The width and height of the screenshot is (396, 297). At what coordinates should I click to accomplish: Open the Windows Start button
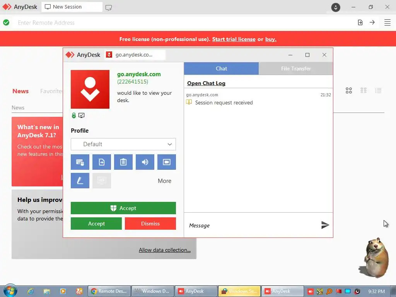click(10, 291)
